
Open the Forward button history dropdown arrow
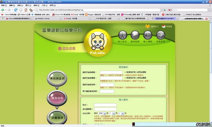[12, 10]
